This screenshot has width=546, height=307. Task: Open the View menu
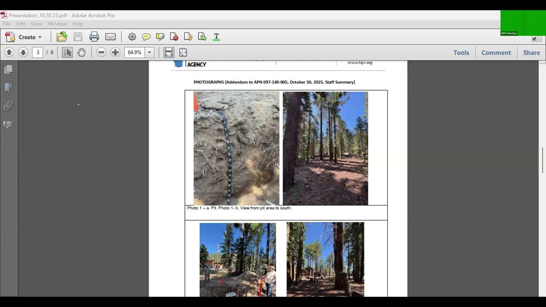tap(36, 24)
